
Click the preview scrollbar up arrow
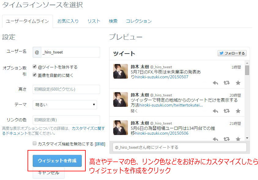(x=247, y=63)
